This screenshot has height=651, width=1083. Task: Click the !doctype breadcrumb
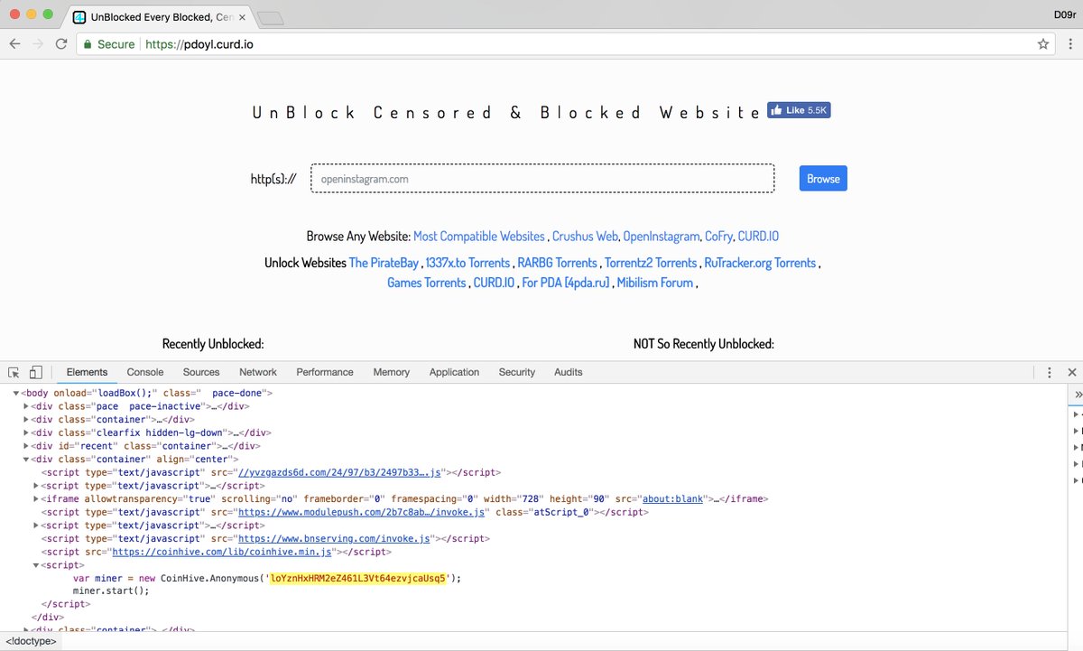pos(32,641)
